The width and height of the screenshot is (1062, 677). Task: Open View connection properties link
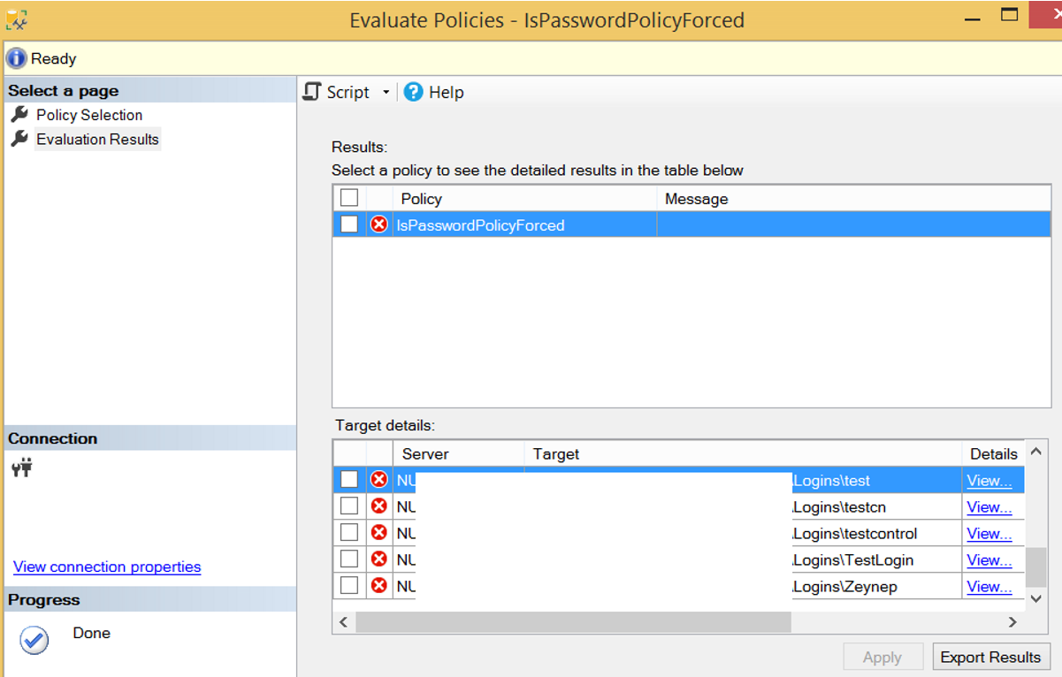pos(106,567)
